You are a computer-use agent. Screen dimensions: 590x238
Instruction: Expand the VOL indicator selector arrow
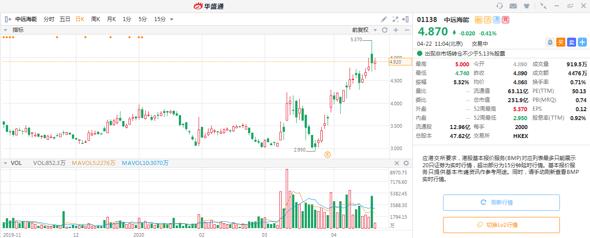(5, 163)
